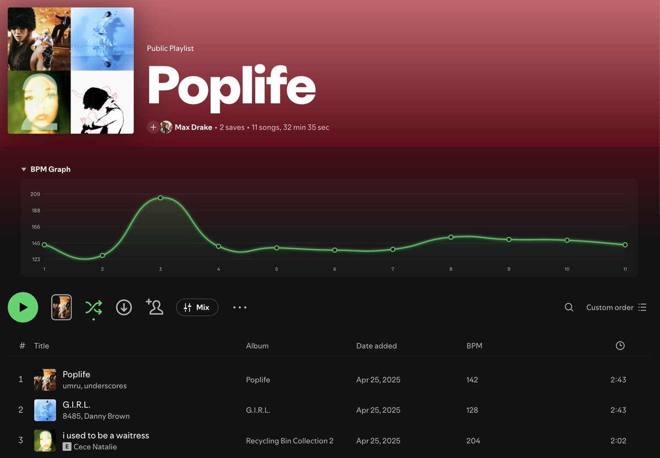The image size is (660, 458).
Task: Click graph point for track 2
Action: [x=102, y=256]
